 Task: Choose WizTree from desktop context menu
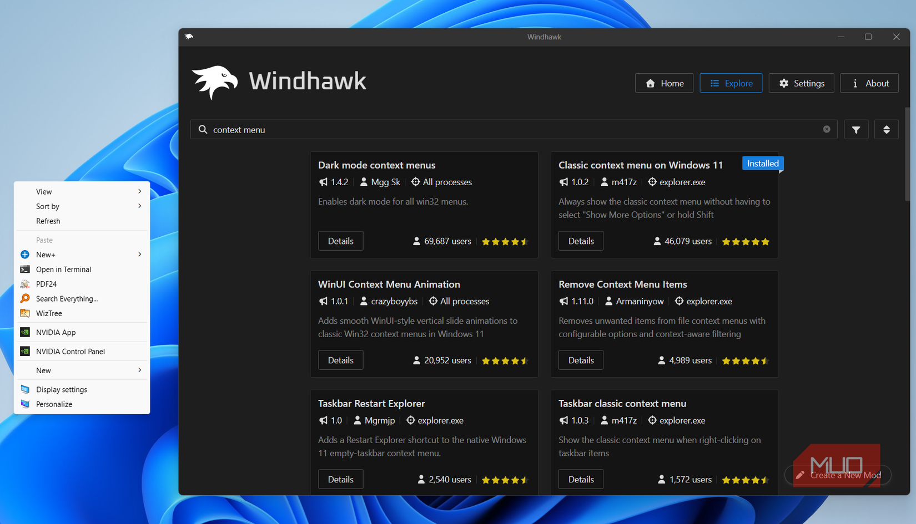(x=82, y=313)
